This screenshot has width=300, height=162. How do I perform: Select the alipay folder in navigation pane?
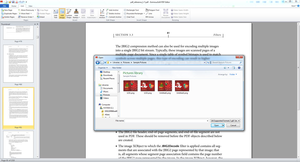tap(106, 114)
